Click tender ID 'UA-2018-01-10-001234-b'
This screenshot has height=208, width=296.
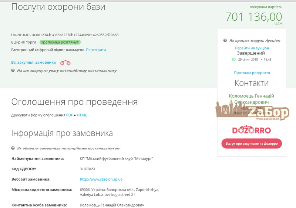click(31, 35)
